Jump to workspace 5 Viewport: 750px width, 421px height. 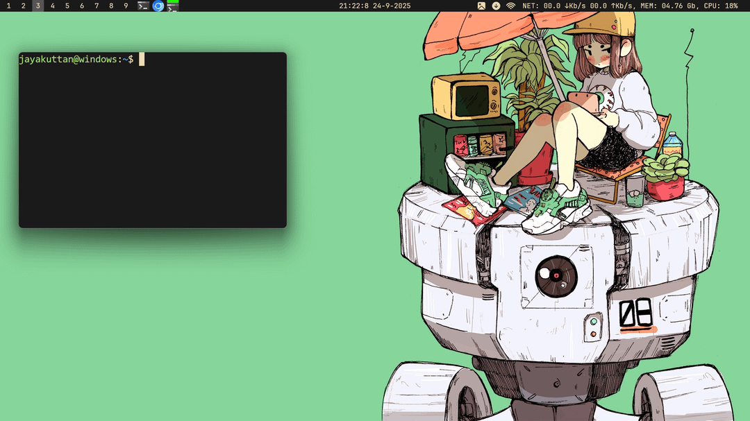click(x=67, y=6)
